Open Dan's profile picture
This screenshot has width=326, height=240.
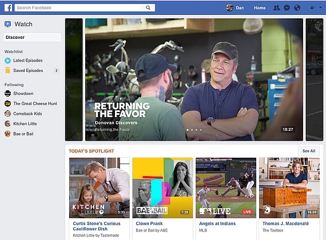[x=230, y=8]
